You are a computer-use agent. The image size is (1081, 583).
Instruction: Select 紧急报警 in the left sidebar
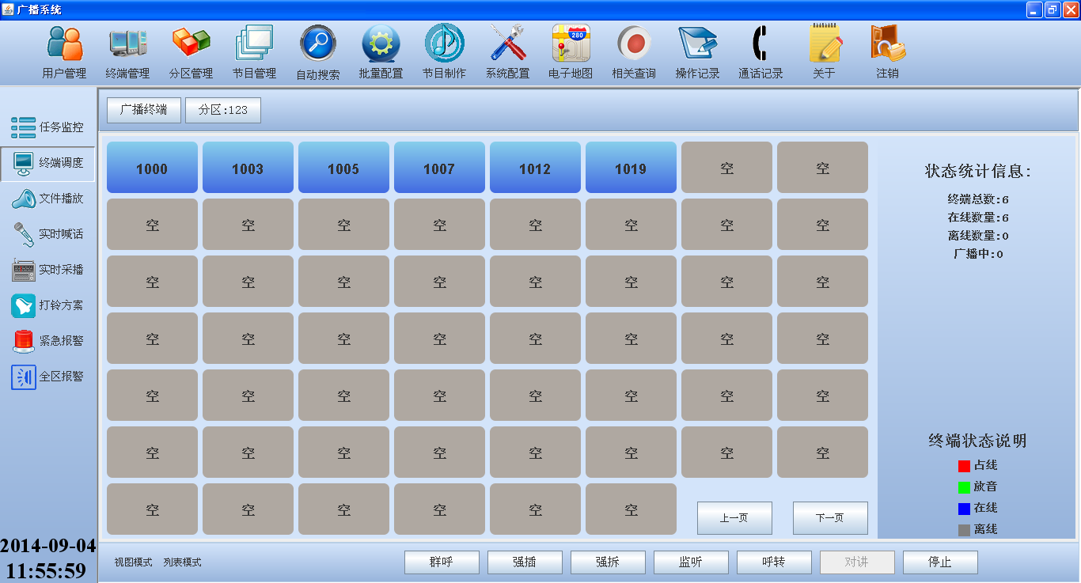[x=47, y=341]
